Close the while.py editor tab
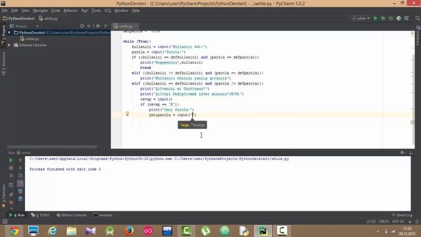Image resolution: width=421 pixels, height=237 pixels. click(136, 26)
